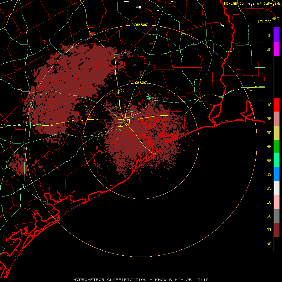Screen dimensions: 282x282
Task: Pick the RA aqua legend swatch
Action: (277, 160)
